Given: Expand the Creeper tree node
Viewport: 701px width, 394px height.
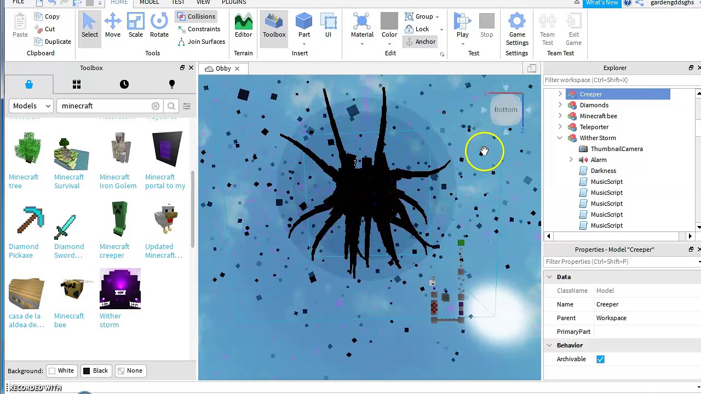Looking at the screenshot, I should click(560, 94).
